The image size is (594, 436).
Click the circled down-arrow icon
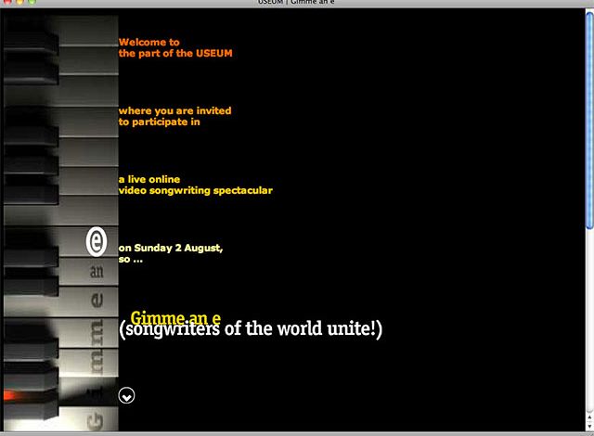127,396
